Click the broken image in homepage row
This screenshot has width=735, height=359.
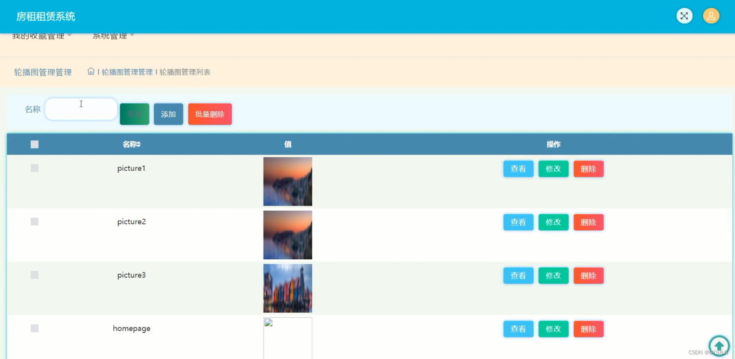287,338
